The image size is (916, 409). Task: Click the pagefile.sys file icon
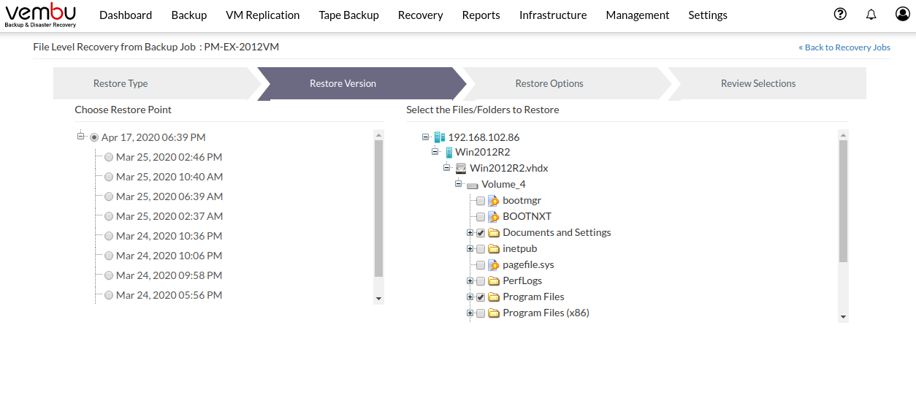tap(494, 264)
